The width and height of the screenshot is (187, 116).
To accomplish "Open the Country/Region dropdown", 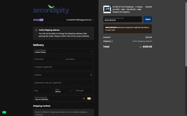I will pos(63,51).
